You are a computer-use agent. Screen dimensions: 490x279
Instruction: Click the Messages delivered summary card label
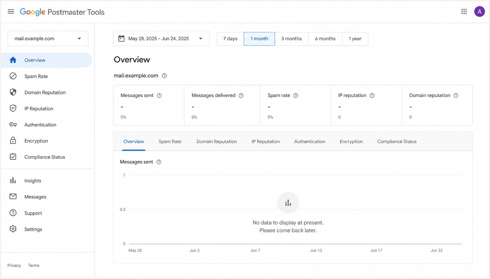click(x=213, y=95)
